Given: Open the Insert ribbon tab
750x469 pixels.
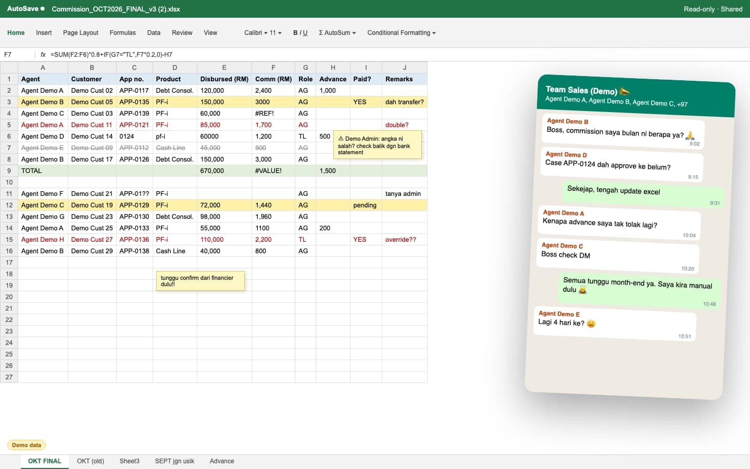Looking at the screenshot, I should (x=44, y=33).
